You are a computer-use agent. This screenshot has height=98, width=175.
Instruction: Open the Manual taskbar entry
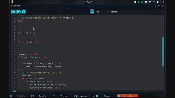click(107, 96)
